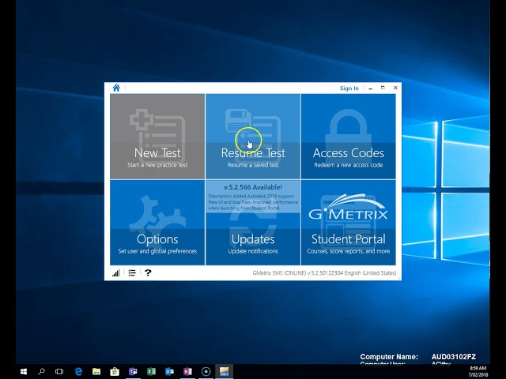Open File Explorer from taskbar
The width and height of the screenshot is (506, 379).
coord(96,372)
